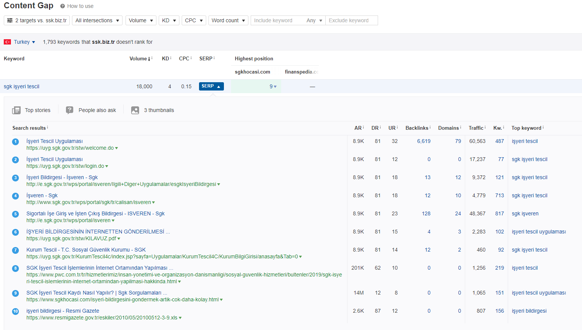The height and width of the screenshot is (330, 582).
Task: Click the 3 thumbnails image icon
Action: (135, 110)
